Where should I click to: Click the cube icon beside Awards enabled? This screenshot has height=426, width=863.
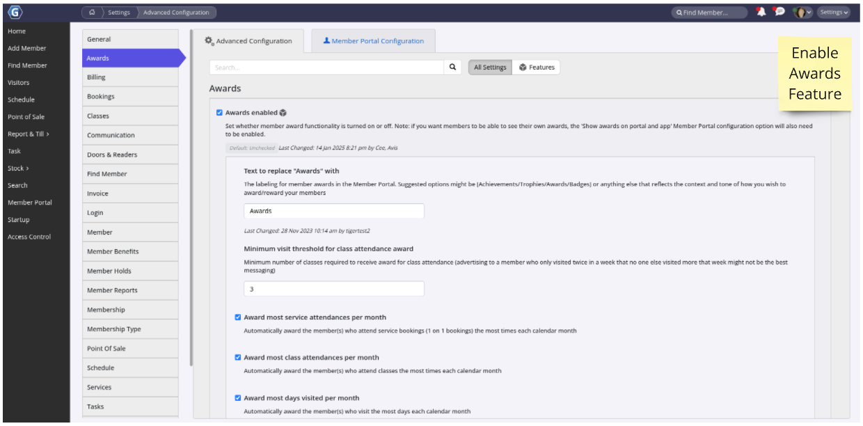coord(283,113)
